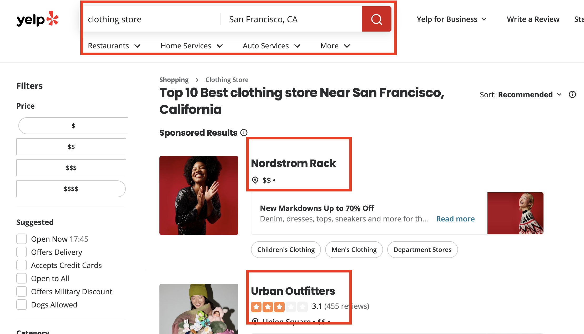Click the red search magnifier button

tap(376, 19)
